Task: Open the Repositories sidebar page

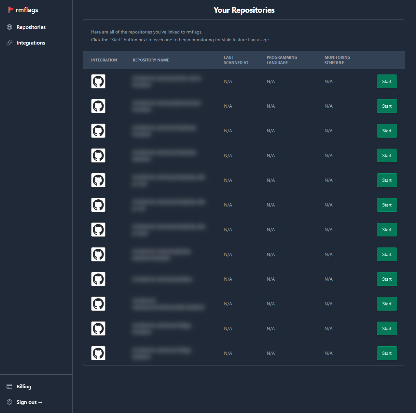Action: coord(31,27)
